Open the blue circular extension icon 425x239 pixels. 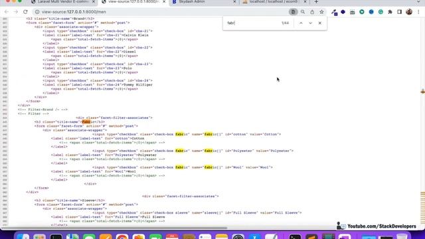pos(371,12)
